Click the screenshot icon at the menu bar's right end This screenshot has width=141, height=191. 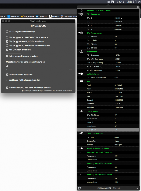(x=139, y=2)
